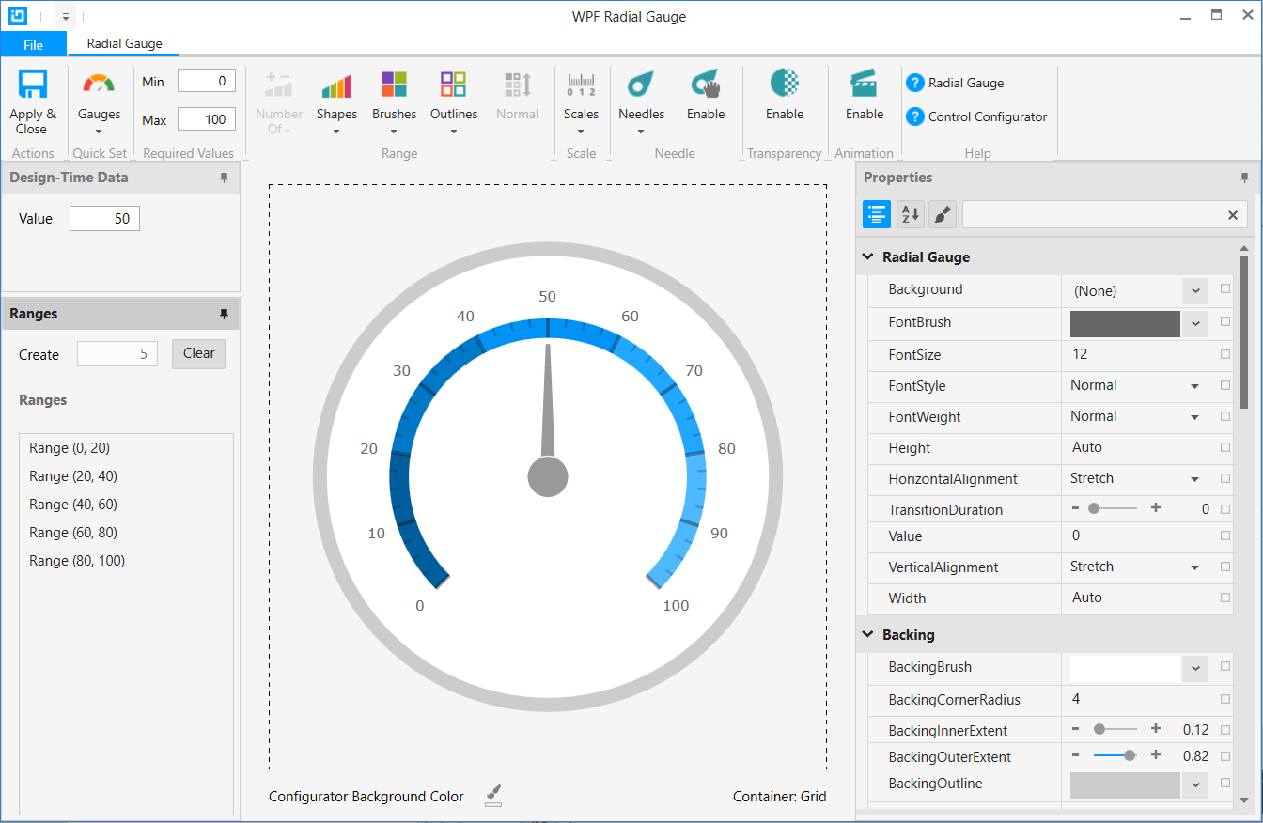
Task: Open the FontWeight dropdown
Action: pyautogui.click(x=1195, y=417)
